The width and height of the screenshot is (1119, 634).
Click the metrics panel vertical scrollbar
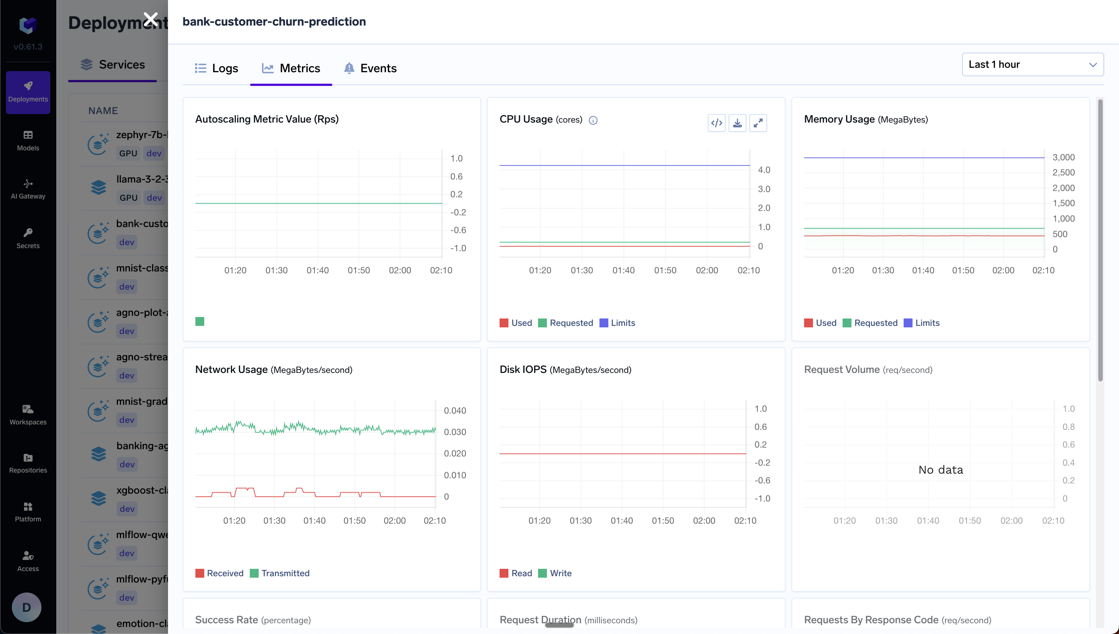coord(1100,240)
